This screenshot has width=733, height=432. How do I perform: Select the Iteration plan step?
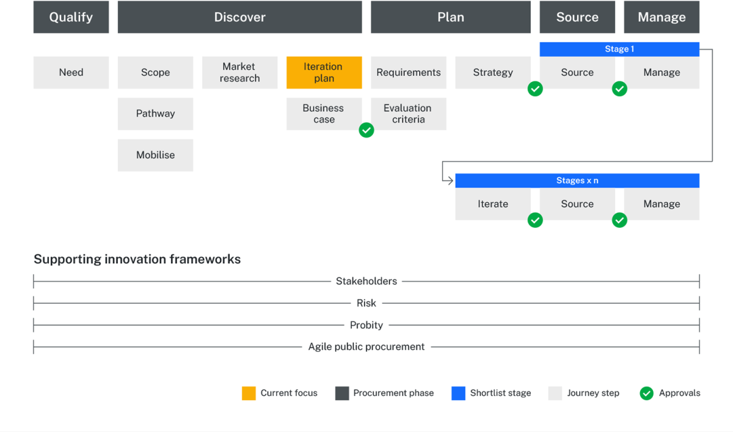tap(324, 72)
